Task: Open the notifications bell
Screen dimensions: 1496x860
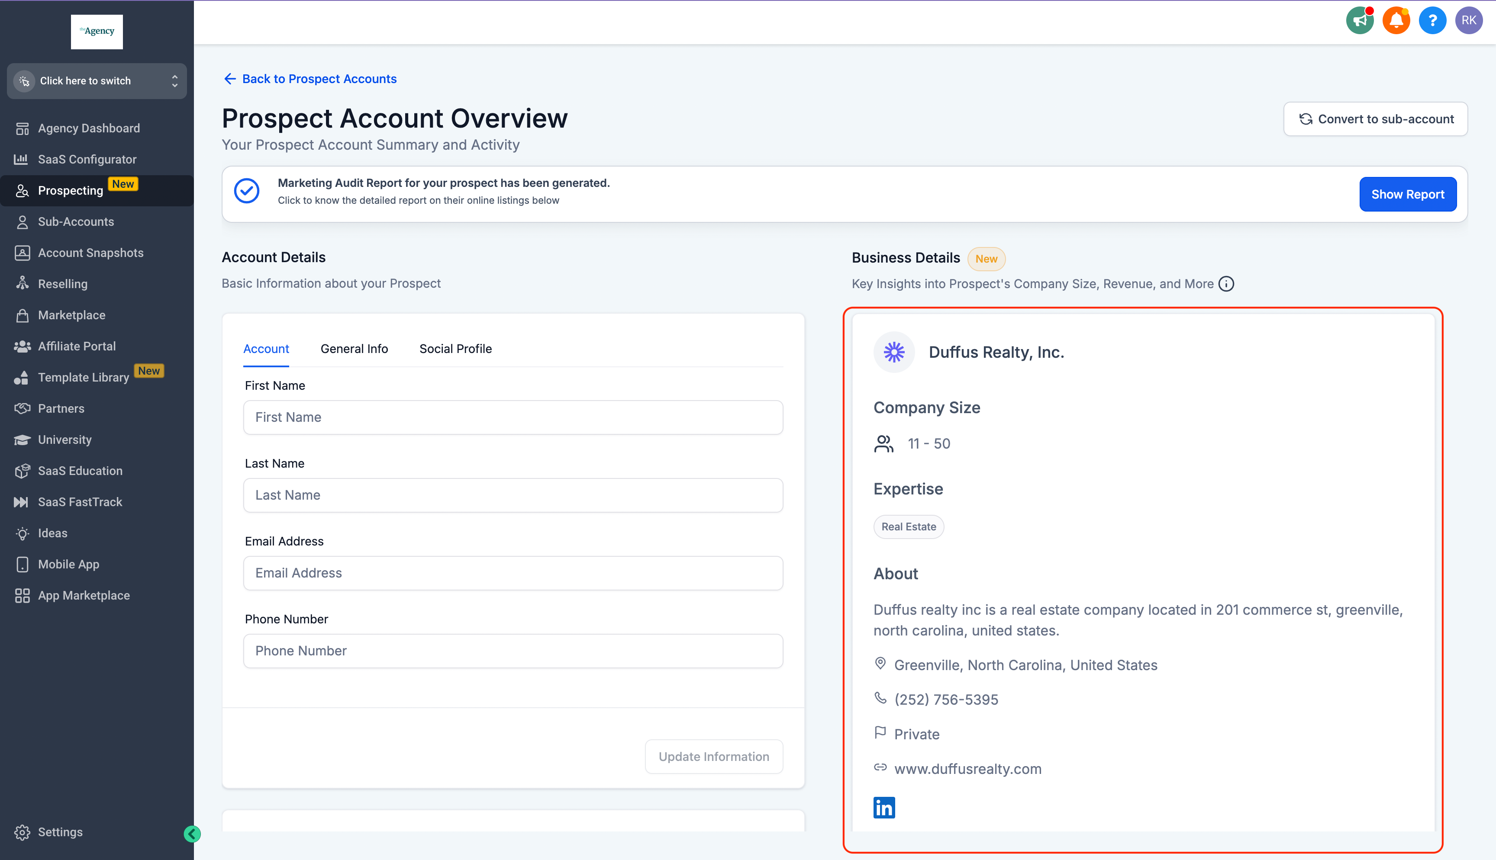Action: pyautogui.click(x=1396, y=21)
